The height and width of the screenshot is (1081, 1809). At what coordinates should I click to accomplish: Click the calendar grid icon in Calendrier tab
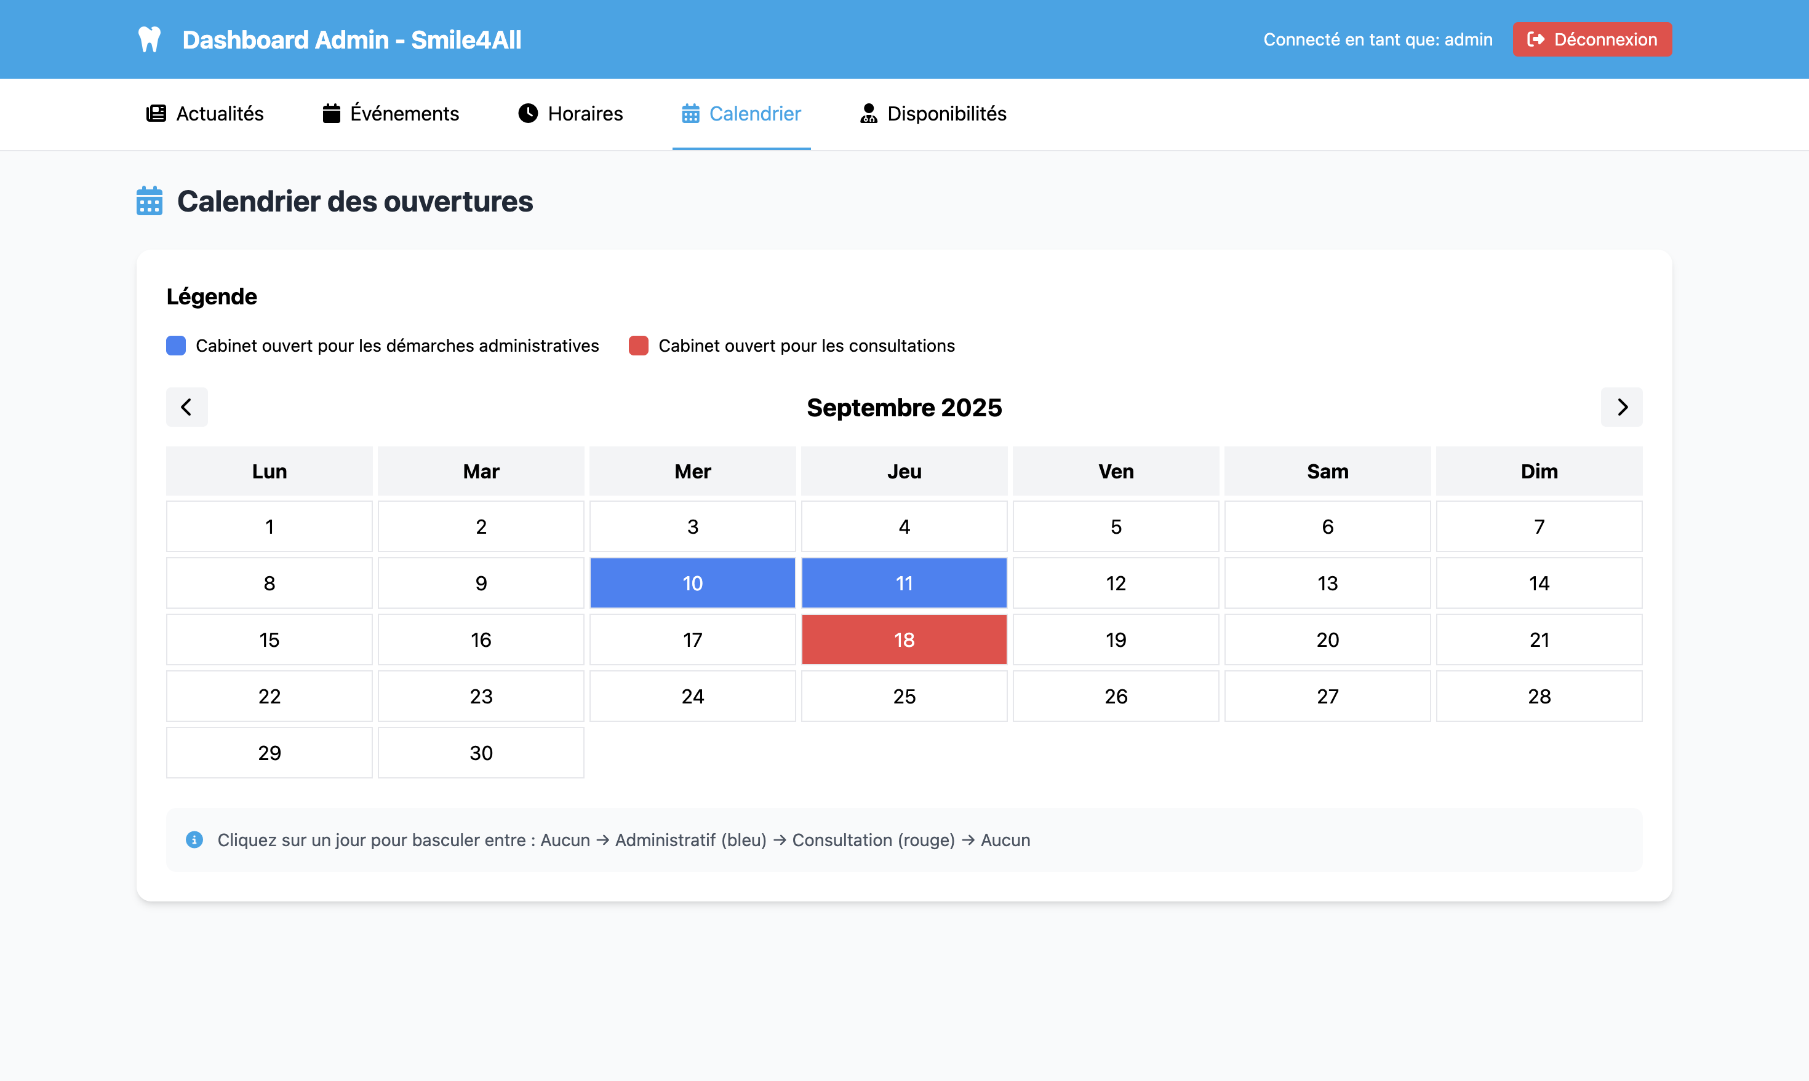690,114
